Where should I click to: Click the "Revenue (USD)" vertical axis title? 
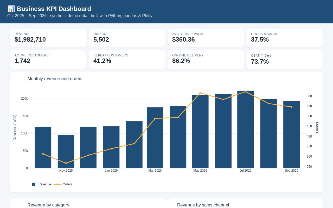point(15,127)
